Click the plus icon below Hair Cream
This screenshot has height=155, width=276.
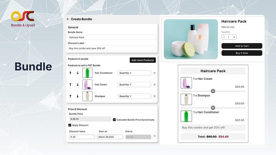coord(213,91)
